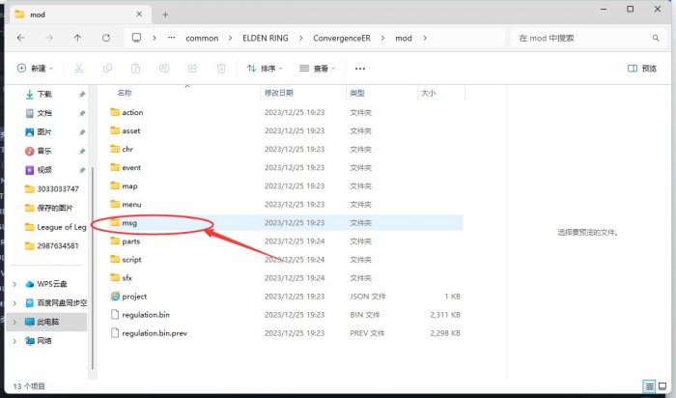This screenshot has height=398, width=676.
Task: Click the share icon in toolbar
Action: (x=192, y=69)
